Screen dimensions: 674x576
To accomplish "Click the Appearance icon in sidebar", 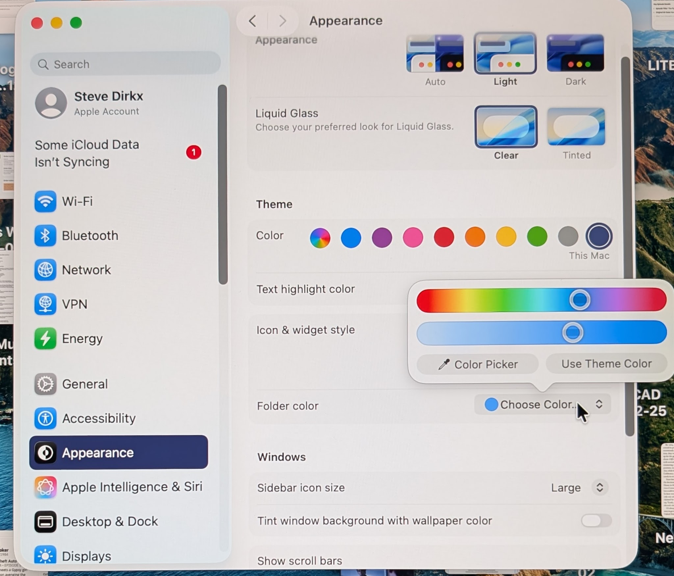I will (45, 453).
